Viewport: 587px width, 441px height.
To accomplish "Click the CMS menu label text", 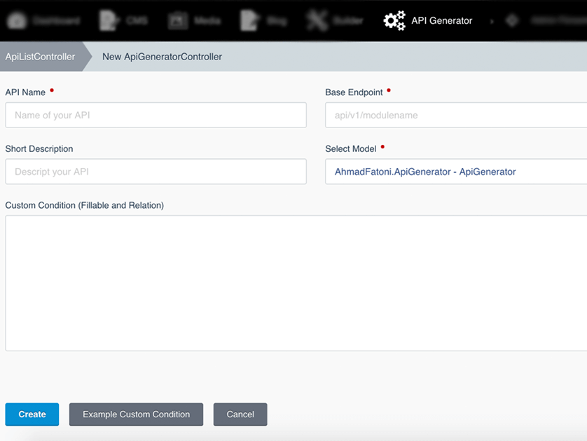I will [x=137, y=20].
